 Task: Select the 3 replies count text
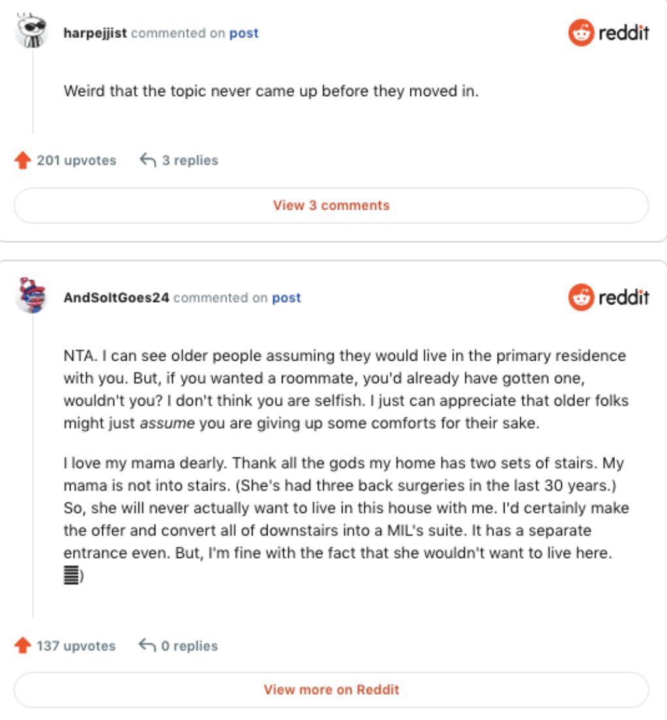coord(190,161)
